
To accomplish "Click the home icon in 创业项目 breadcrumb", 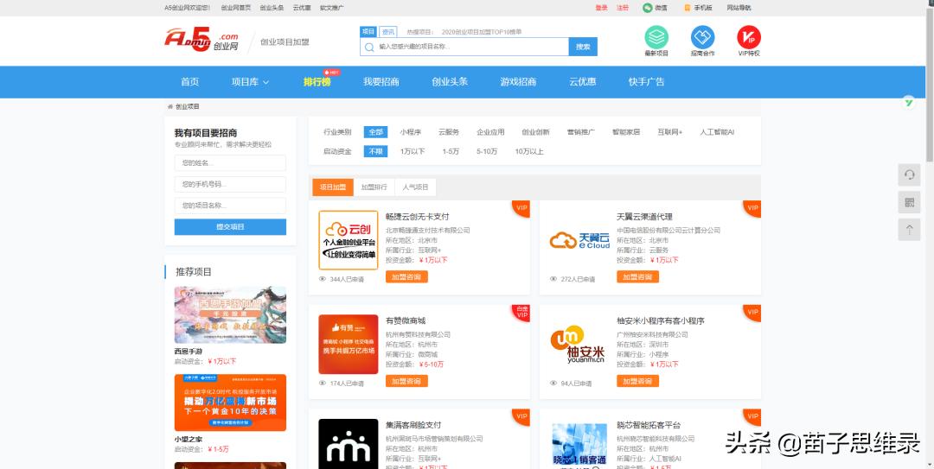I will coord(170,106).
